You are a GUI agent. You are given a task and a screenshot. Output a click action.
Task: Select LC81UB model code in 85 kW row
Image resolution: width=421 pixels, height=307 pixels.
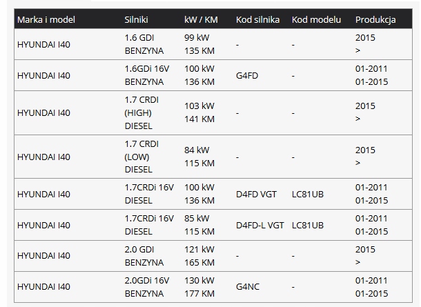(x=307, y=225)
